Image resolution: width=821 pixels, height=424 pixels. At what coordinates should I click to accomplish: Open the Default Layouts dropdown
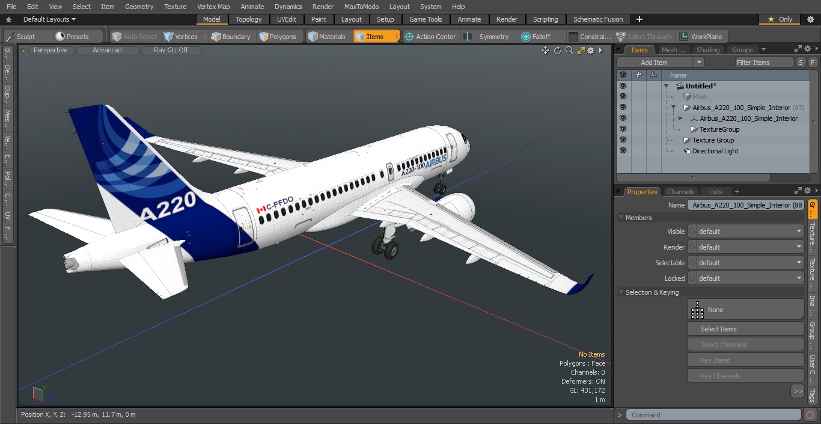49,20
